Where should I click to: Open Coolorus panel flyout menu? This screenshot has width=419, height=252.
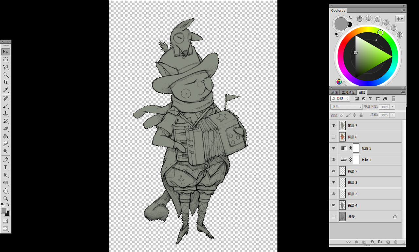pos(403,10)
